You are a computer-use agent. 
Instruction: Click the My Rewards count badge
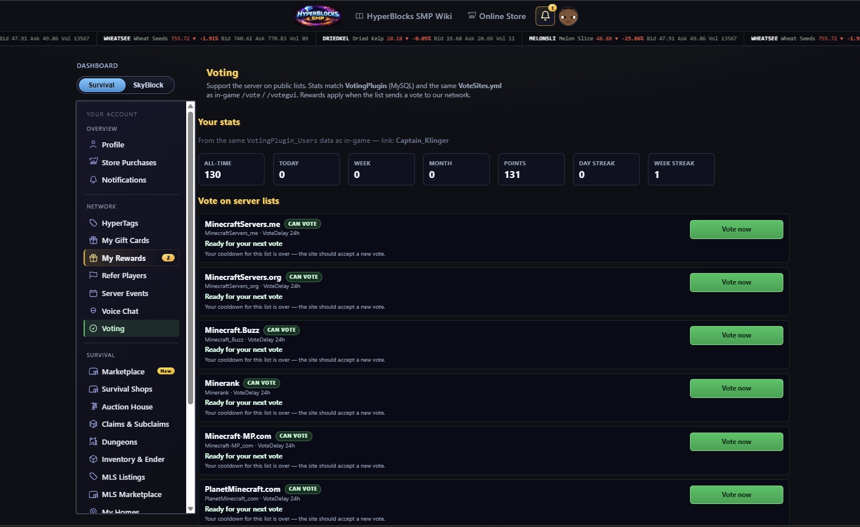point(168,258)
